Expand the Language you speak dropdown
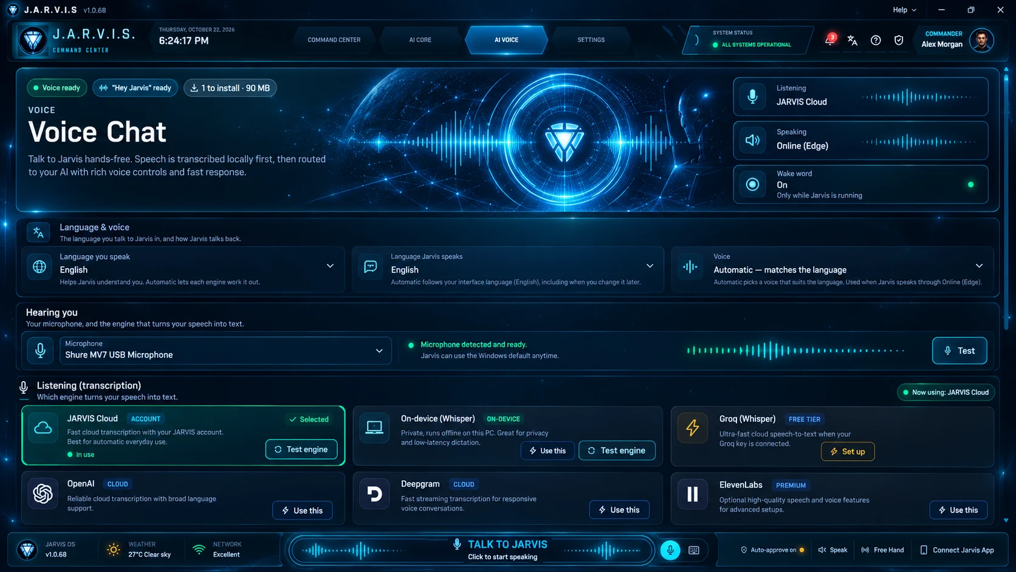This screenshot has height=572, width=1016. coord(184,269)
